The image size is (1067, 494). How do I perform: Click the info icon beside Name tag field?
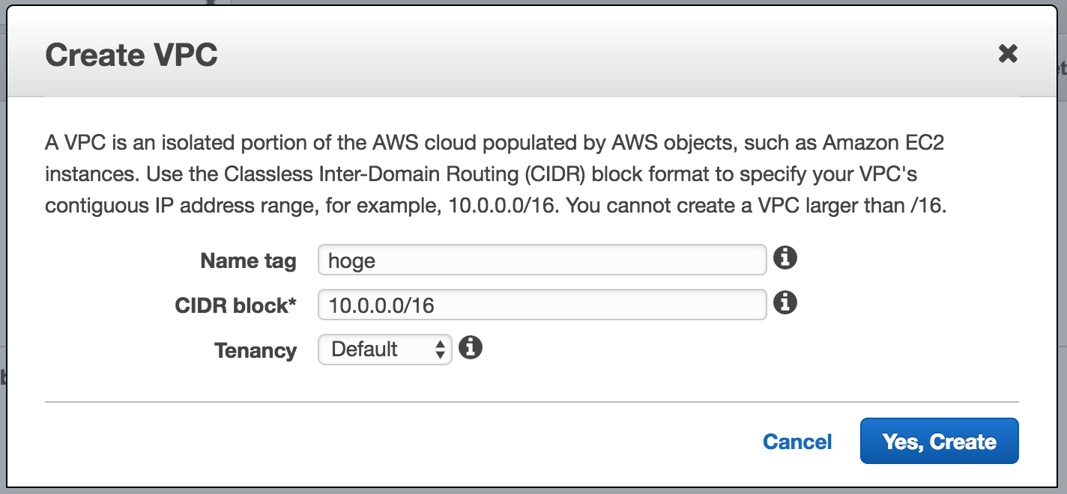[x=785, y=258]
